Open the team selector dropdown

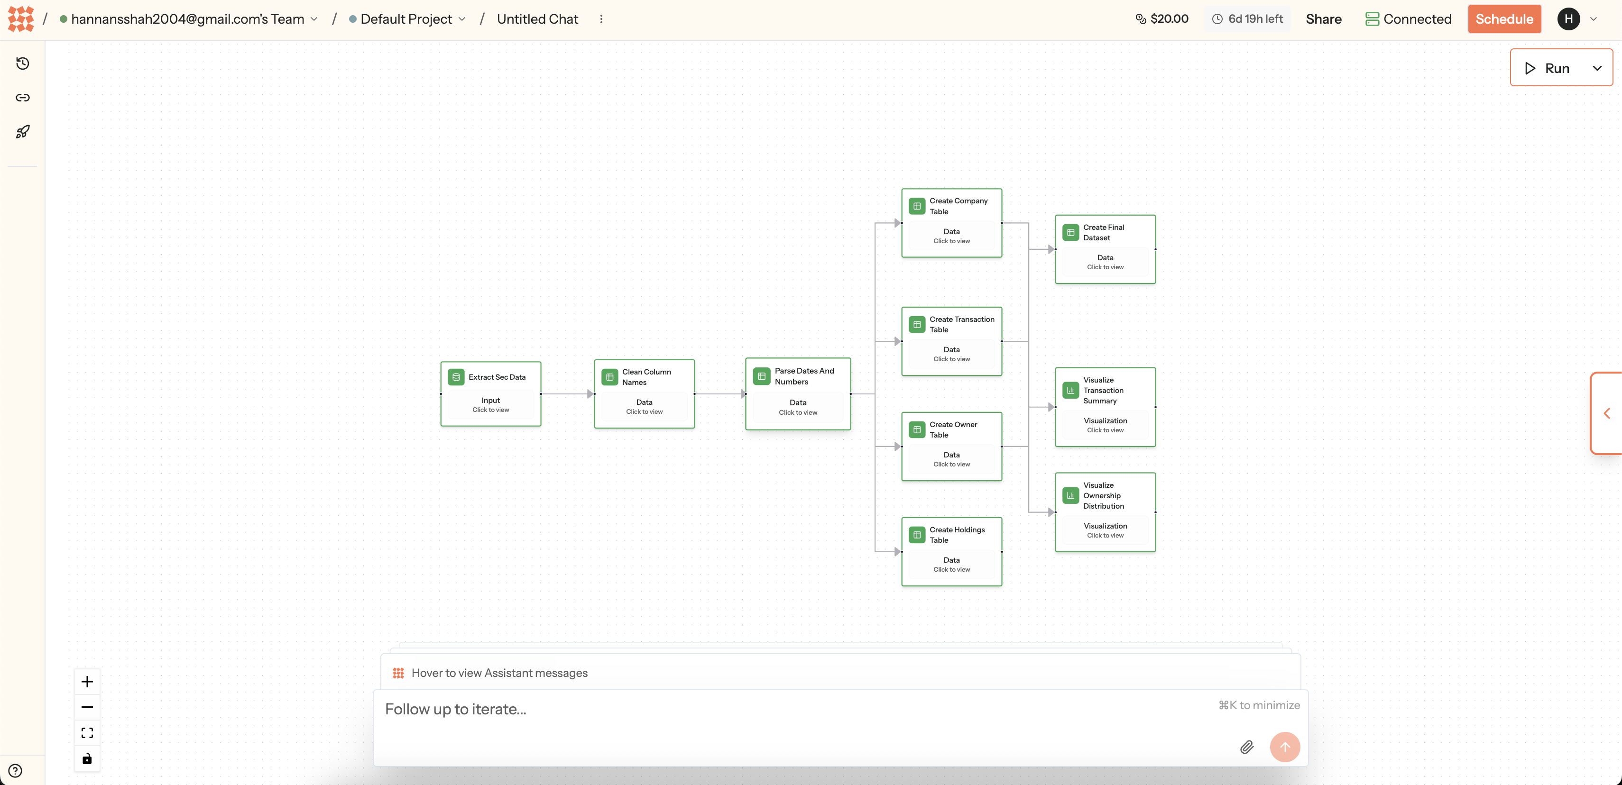tap(189, 19)
